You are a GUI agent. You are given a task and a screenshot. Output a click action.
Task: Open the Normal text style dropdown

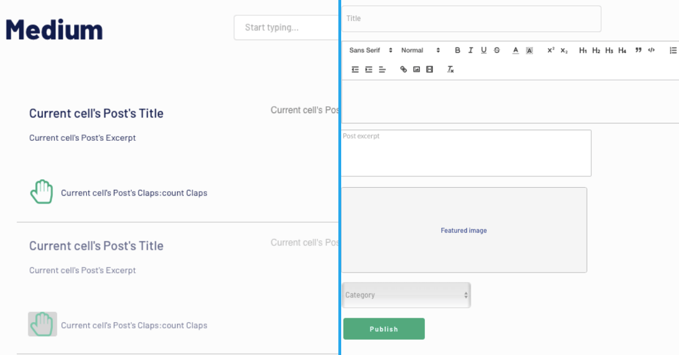419,50
